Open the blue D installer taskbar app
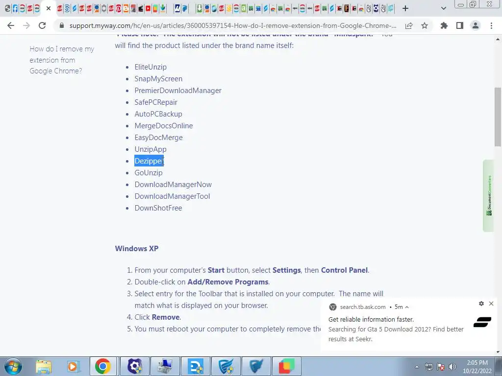The height and width of the screenshot is (376, 502). 196,366
